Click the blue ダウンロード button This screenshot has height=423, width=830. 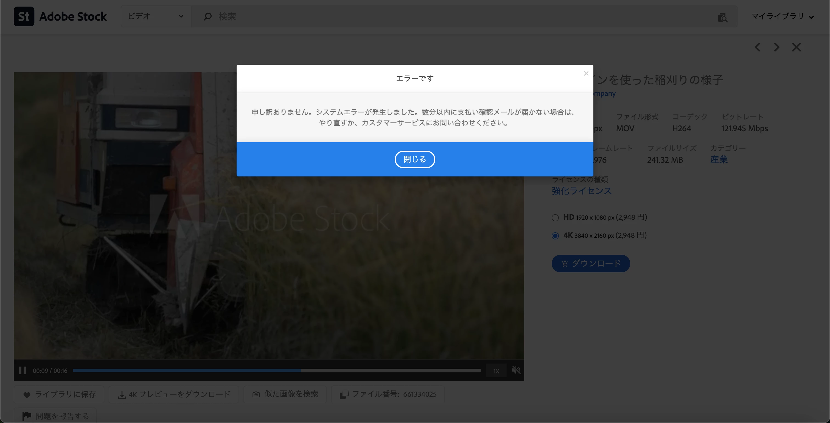point(591,264)
